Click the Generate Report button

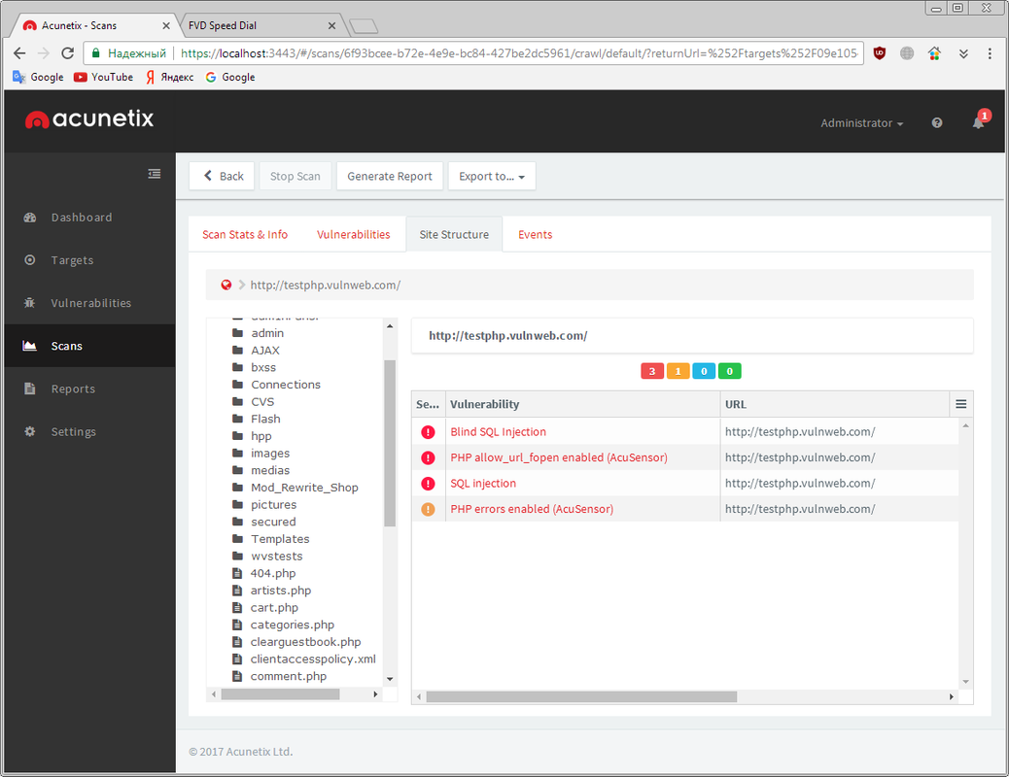point(390,177)
